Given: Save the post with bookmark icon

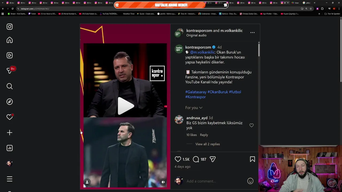Looking at the screenshot, I should pos(252,159).
